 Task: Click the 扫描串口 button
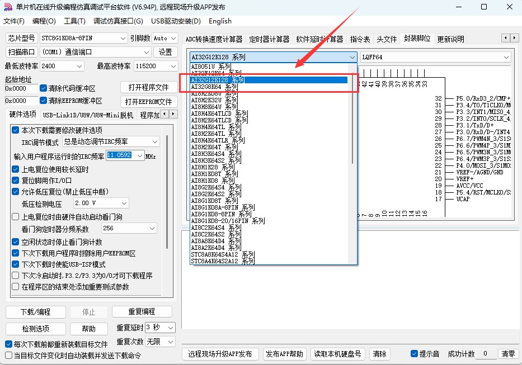coord(22,52)
